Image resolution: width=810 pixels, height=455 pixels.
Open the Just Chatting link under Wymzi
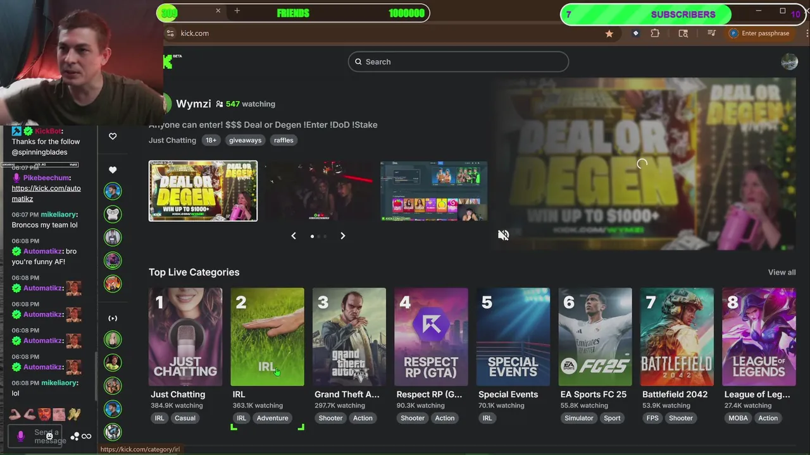[172, 140]
